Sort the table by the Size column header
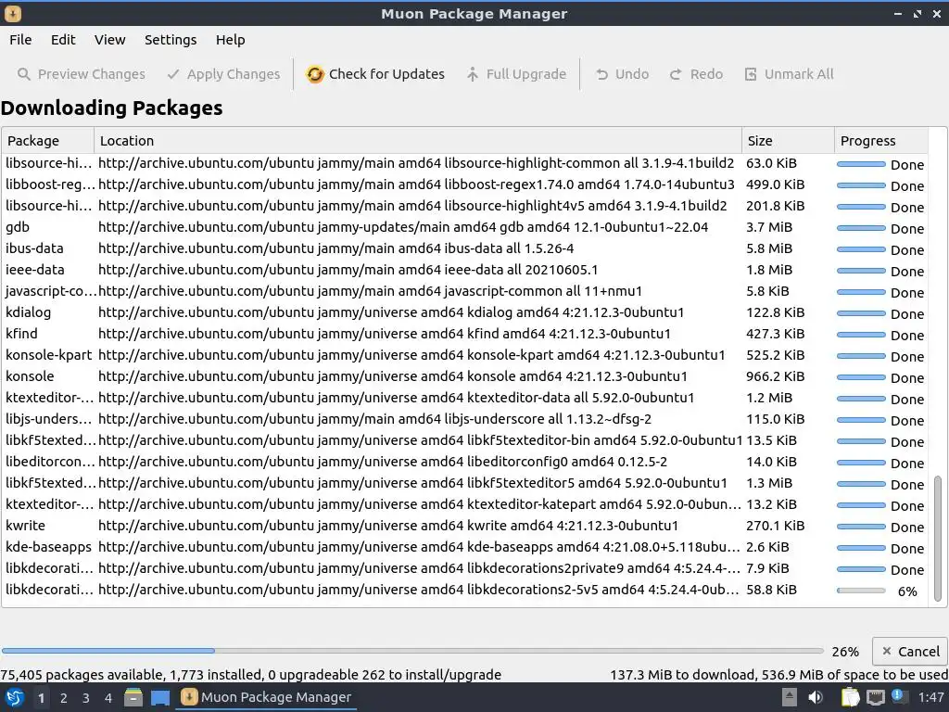This screenshot has height=712, width=949. [788, 141]
